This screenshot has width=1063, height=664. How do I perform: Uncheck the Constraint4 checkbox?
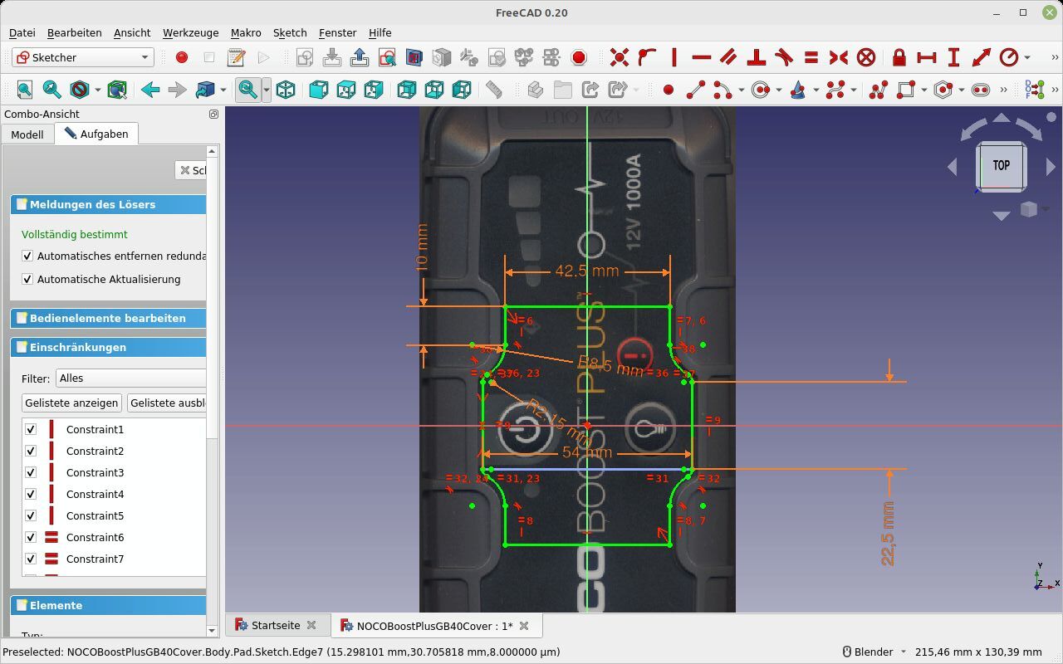(31, 494)
